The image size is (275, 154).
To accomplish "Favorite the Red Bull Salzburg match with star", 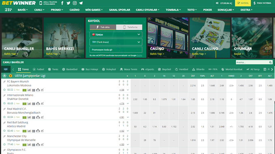I will point(4,131).
